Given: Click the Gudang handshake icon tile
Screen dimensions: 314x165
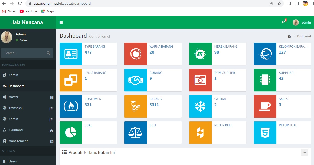Looking at the screenshot, I should click(x=136, y=80).
